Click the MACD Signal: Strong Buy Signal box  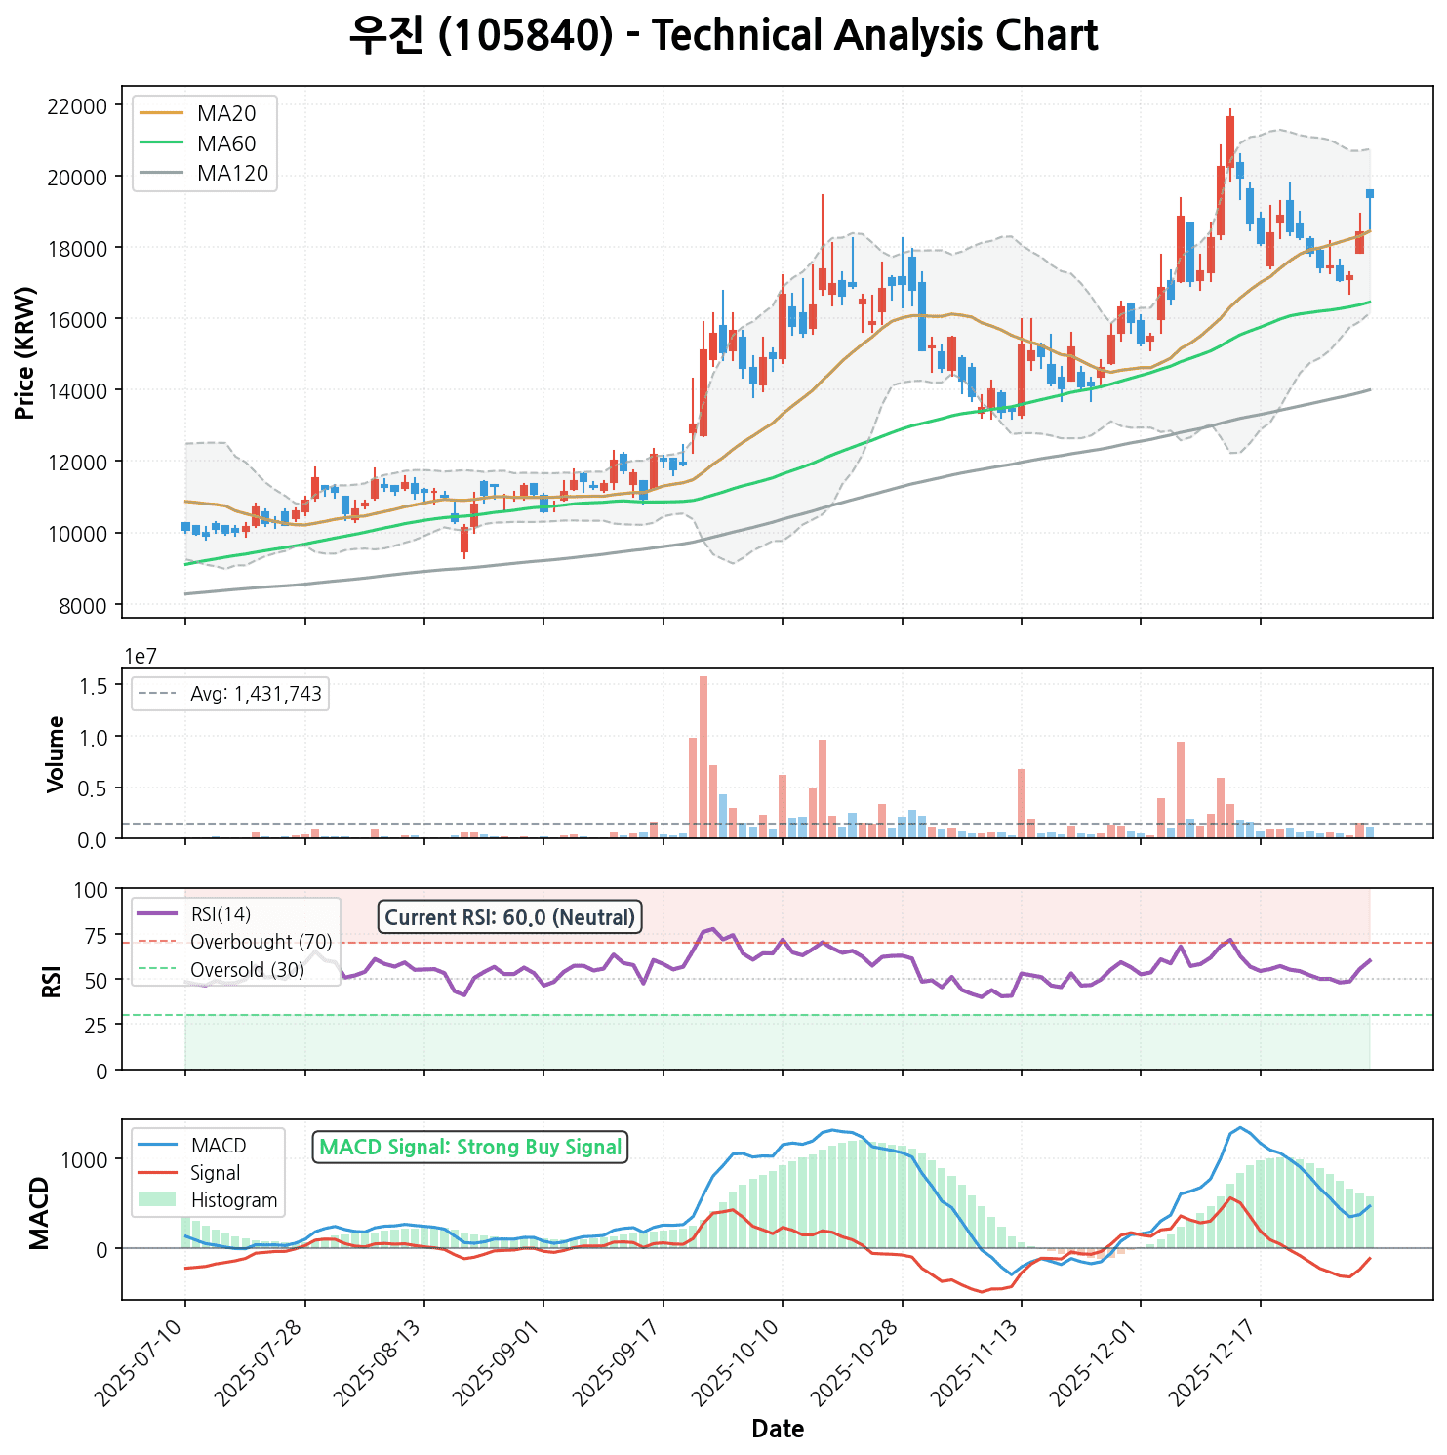[470, 1147]
